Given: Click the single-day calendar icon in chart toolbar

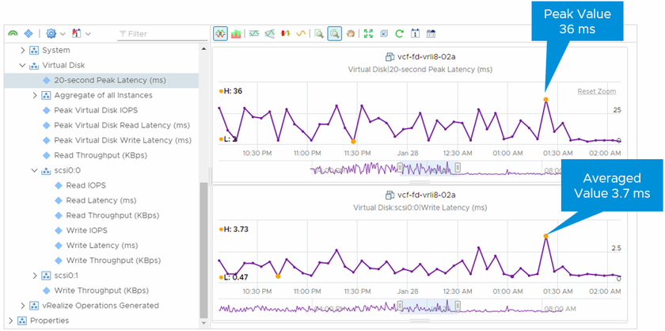Looking at the screenshot, I should coord(416,34).
